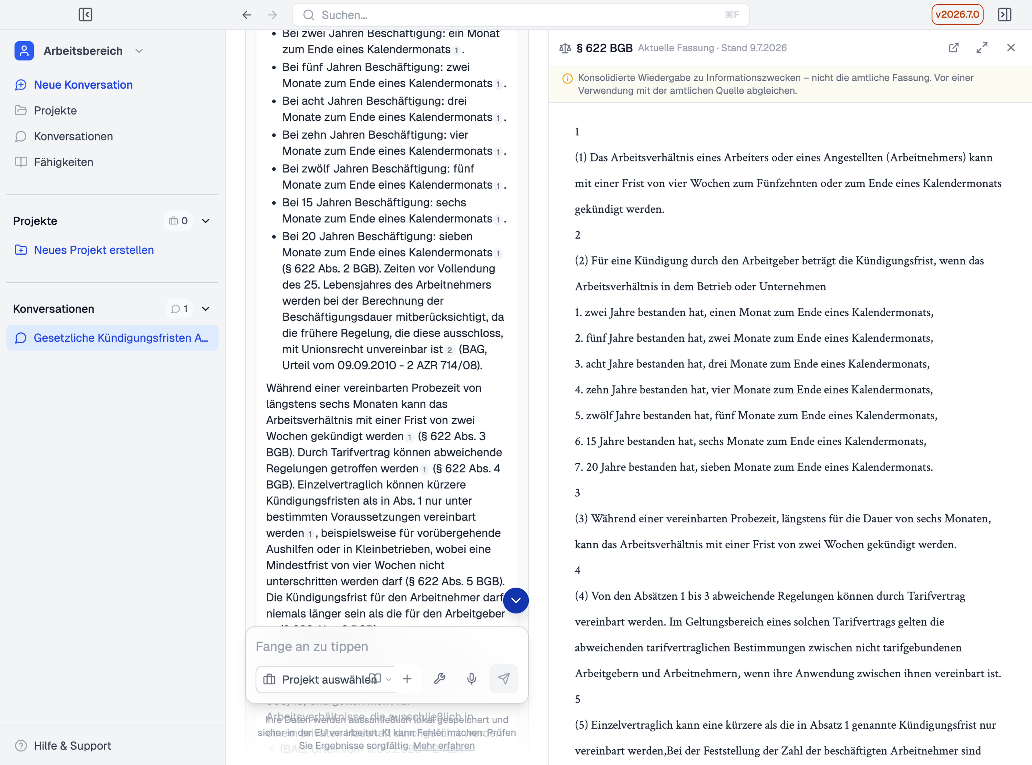The width and height of the screenshot is (1032, 765).
Task: Collapse the Projekte section chevron
Action: coord(206,221)
